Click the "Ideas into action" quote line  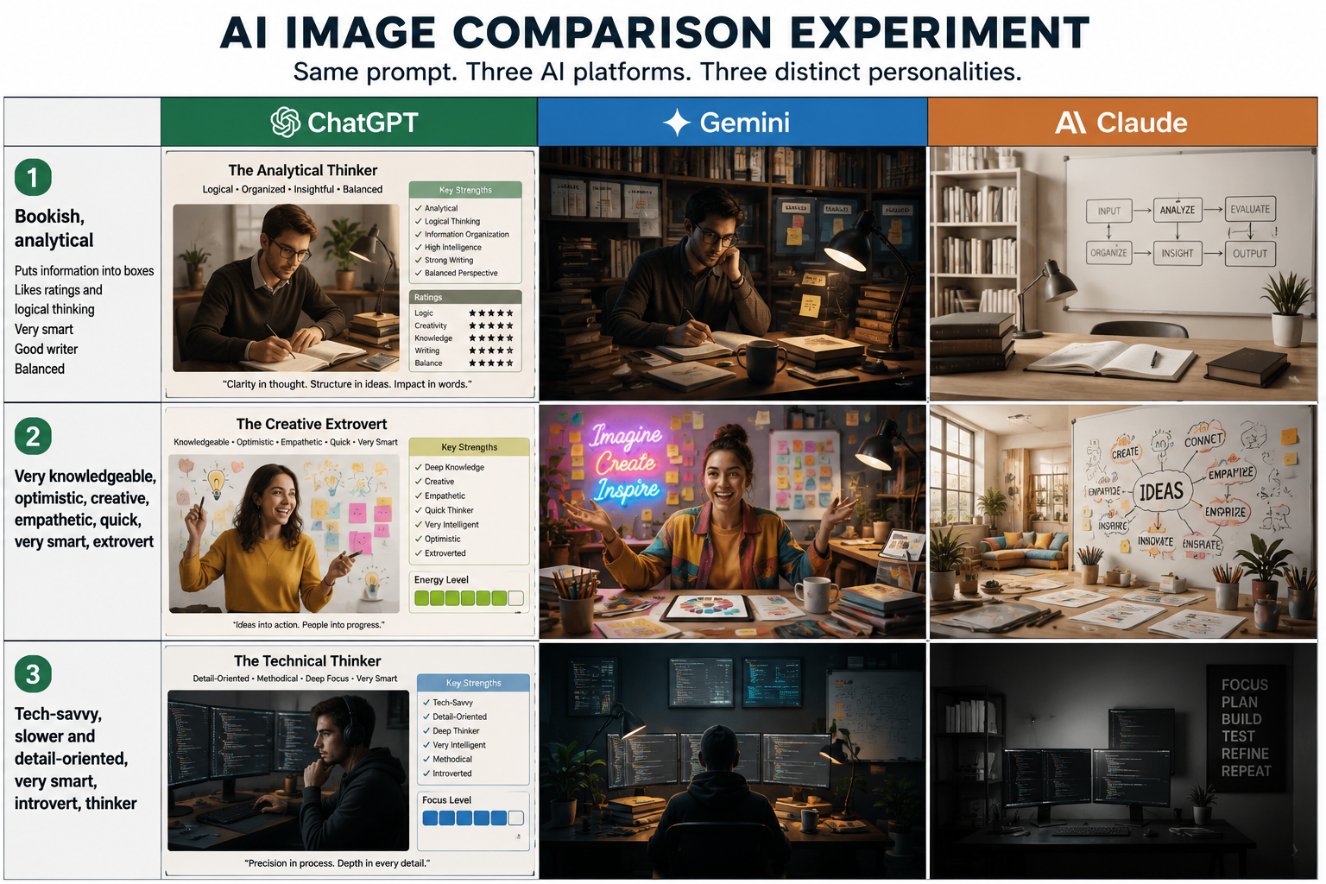(308, 624)
